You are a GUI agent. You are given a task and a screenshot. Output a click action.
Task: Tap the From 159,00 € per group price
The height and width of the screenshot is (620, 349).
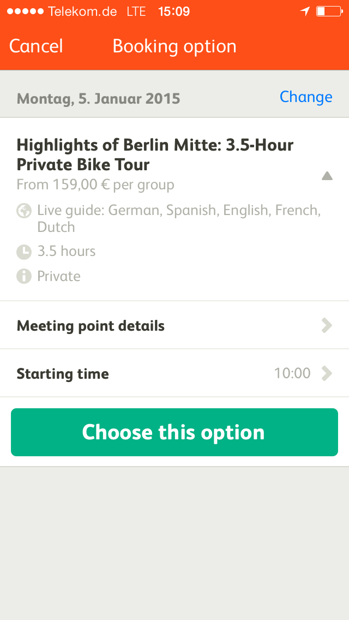click(x=95, y=185)
